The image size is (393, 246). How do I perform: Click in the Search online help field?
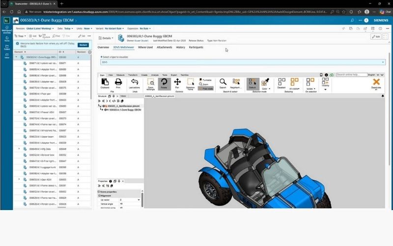(351, 75)
